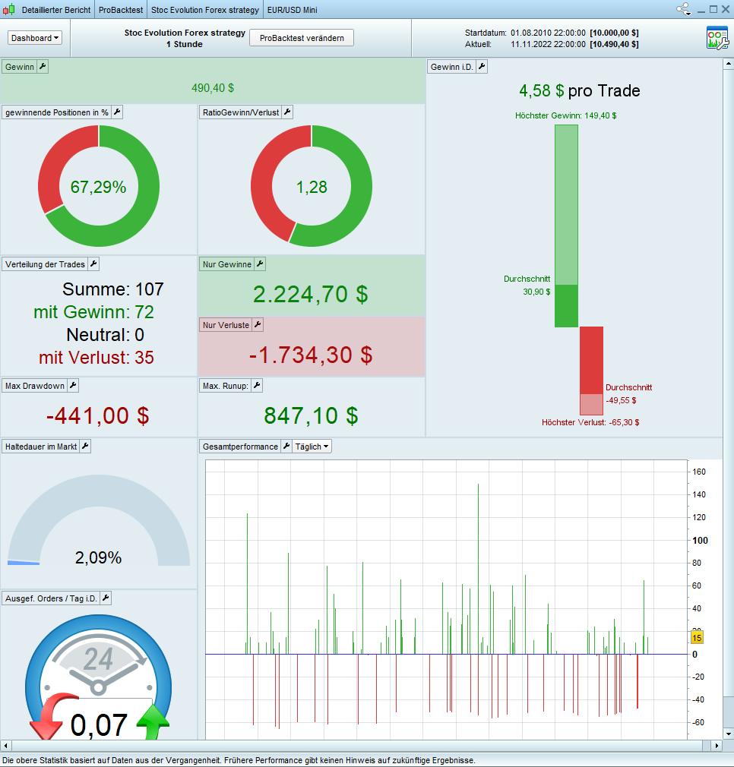Click Höchster Gewinn: 149,40 $ label
This screenshot has width=734, height=767.
(565, 115)
